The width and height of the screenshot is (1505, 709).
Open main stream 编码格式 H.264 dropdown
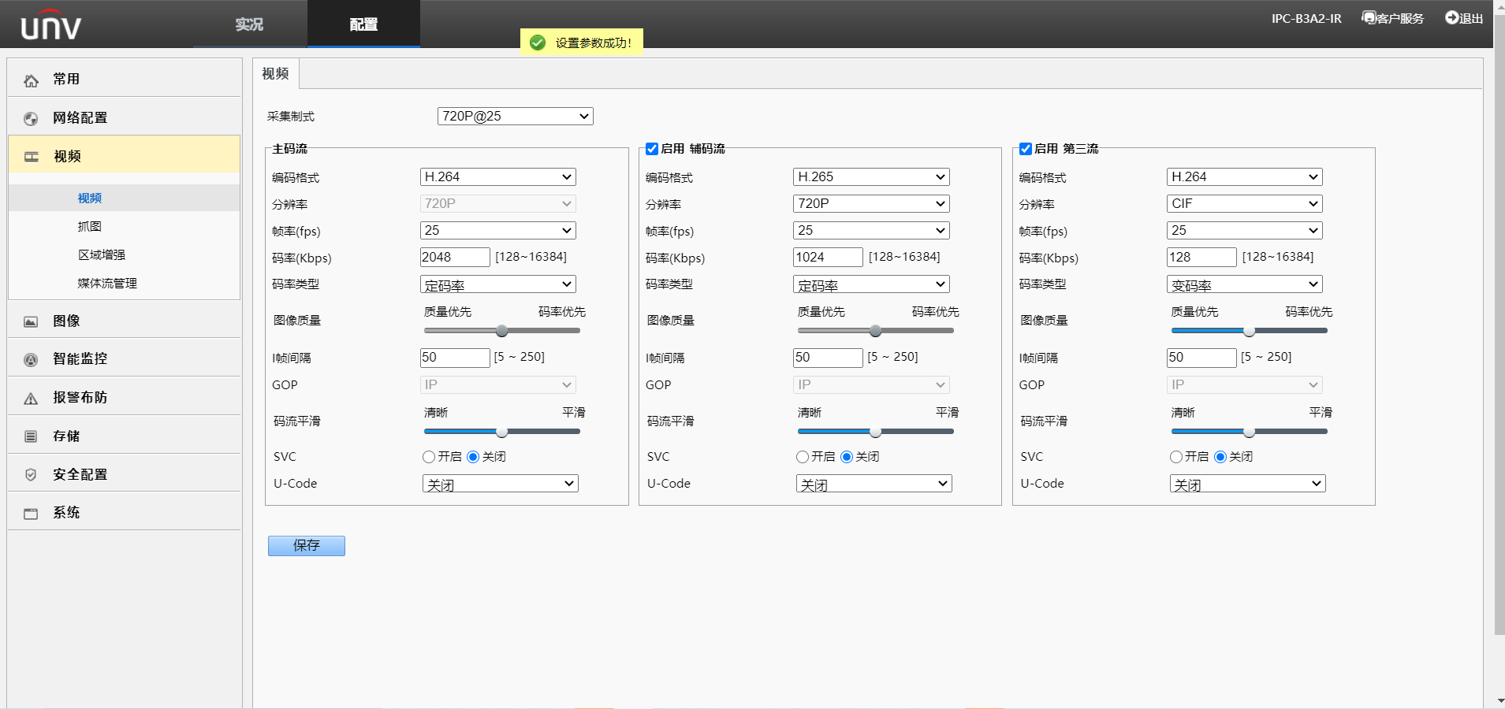tap(497, 177)
